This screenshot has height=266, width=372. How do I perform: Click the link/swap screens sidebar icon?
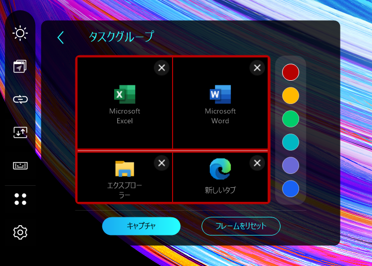tap(20, 99)
